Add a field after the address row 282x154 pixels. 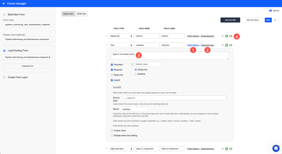tap(227, 45)
